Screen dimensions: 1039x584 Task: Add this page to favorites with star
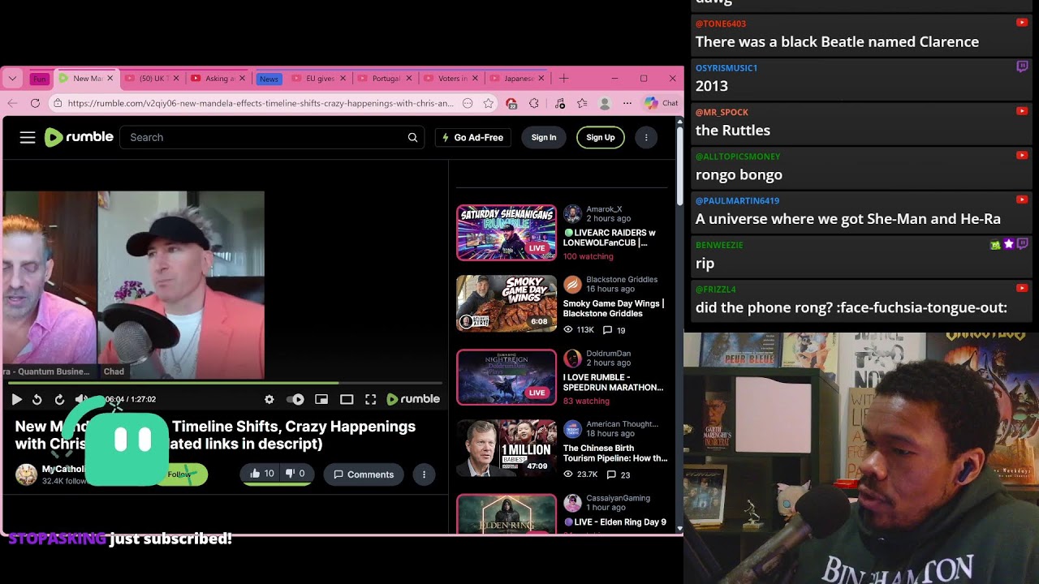[x=488, y=103]
